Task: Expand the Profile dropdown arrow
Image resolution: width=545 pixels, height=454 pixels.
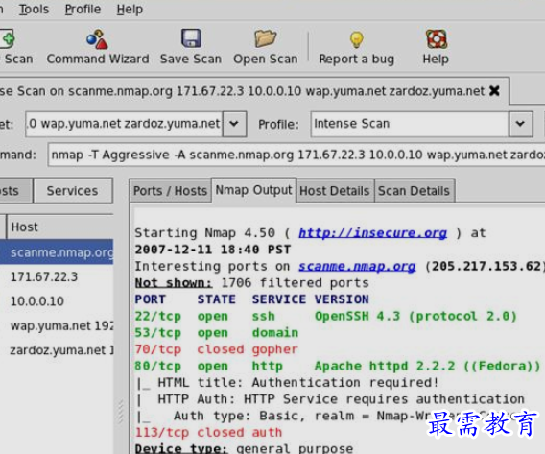Action: point(520,124)
